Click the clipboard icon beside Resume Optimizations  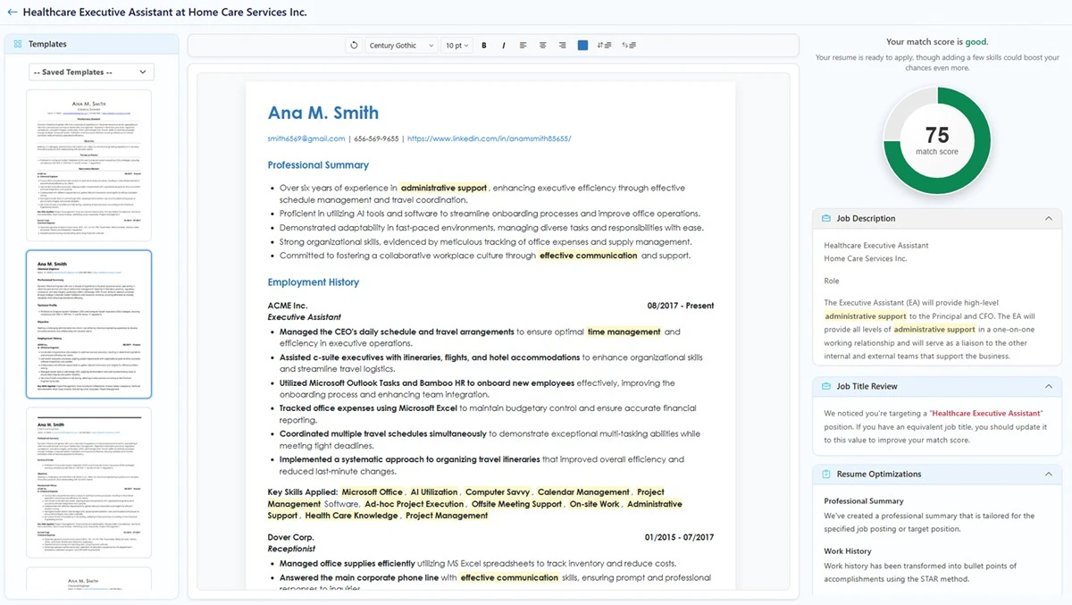(x=825, y=474)
